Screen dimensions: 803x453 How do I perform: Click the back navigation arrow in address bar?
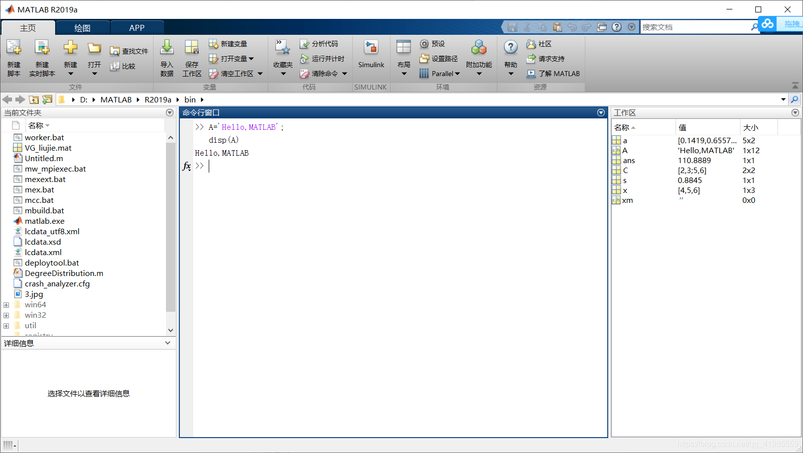tap(7, 99)
